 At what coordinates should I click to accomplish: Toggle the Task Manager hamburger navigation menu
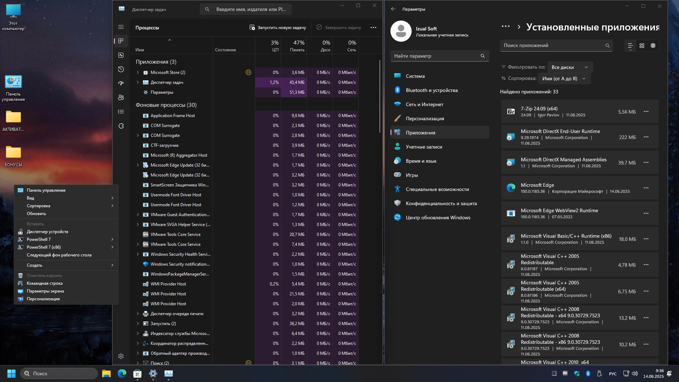click(121, 27)
